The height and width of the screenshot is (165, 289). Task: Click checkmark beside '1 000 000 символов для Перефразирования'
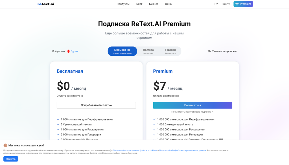point(154,119)
